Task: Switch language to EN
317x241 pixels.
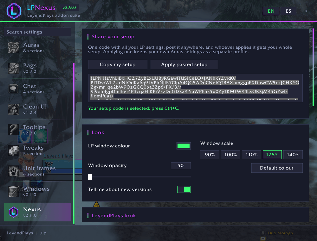Action: coord(271,11)
